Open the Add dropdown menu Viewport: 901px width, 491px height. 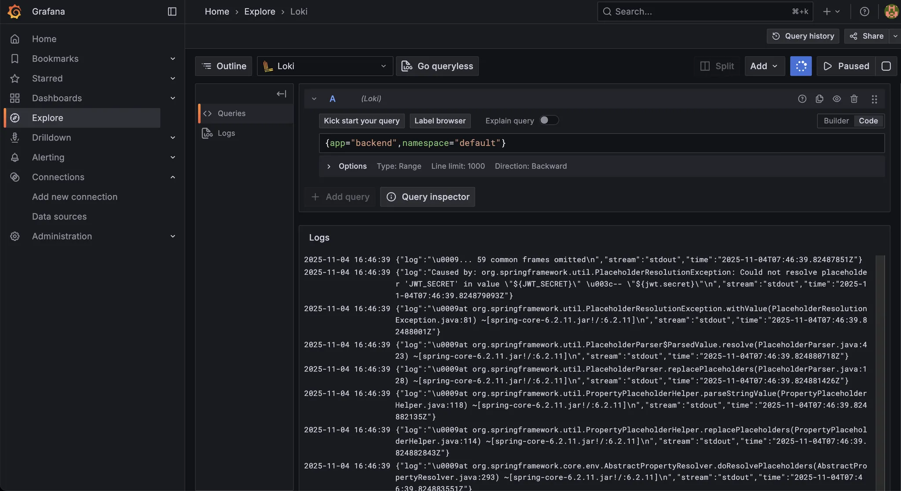[764, 66]
